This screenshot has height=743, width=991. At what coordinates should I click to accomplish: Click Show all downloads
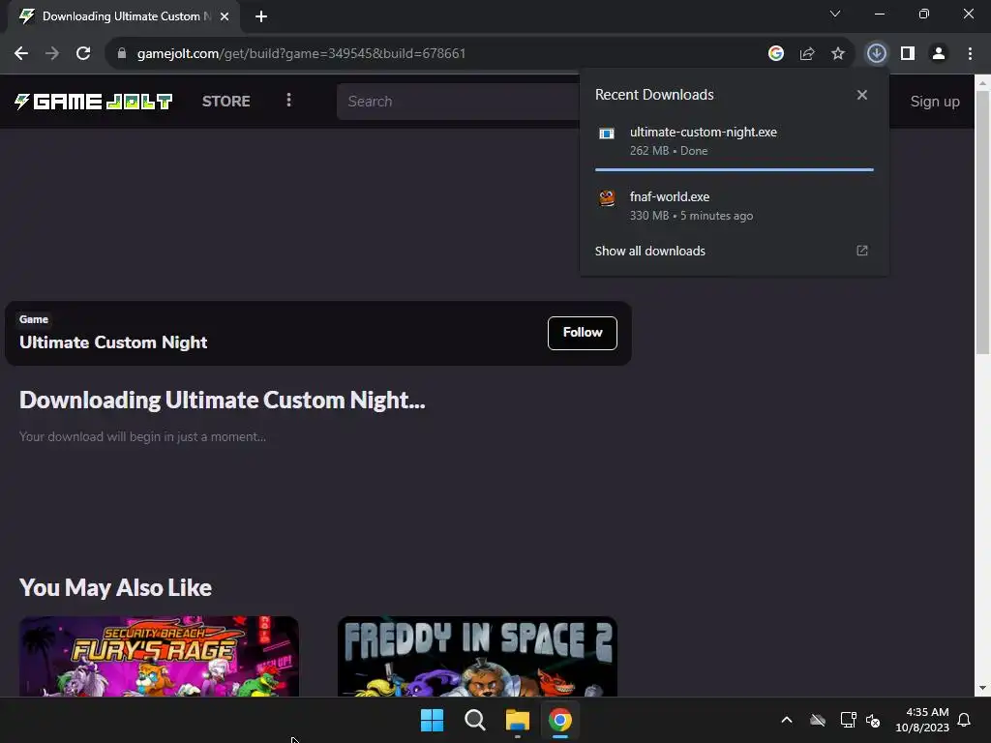[x=649, y=251]
